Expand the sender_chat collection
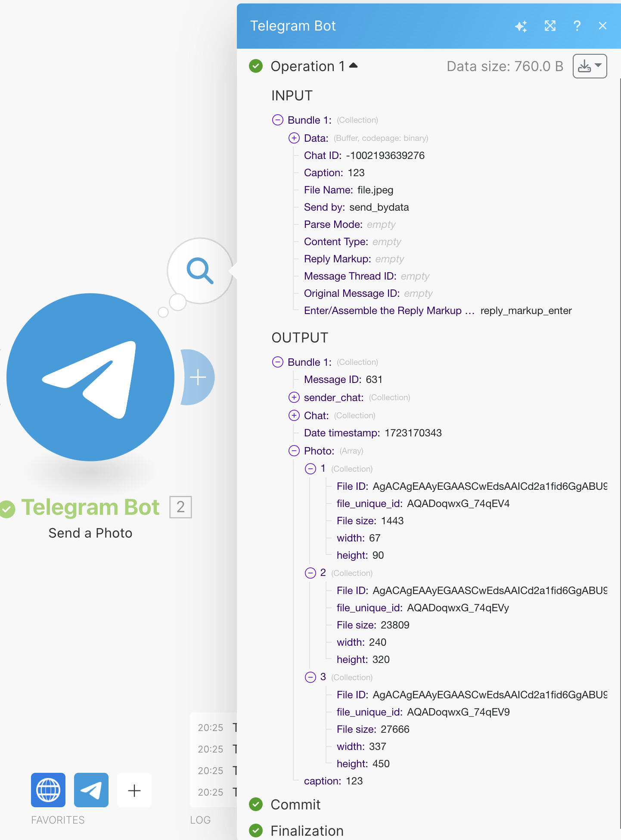621x840 pixels. [294, 397]
